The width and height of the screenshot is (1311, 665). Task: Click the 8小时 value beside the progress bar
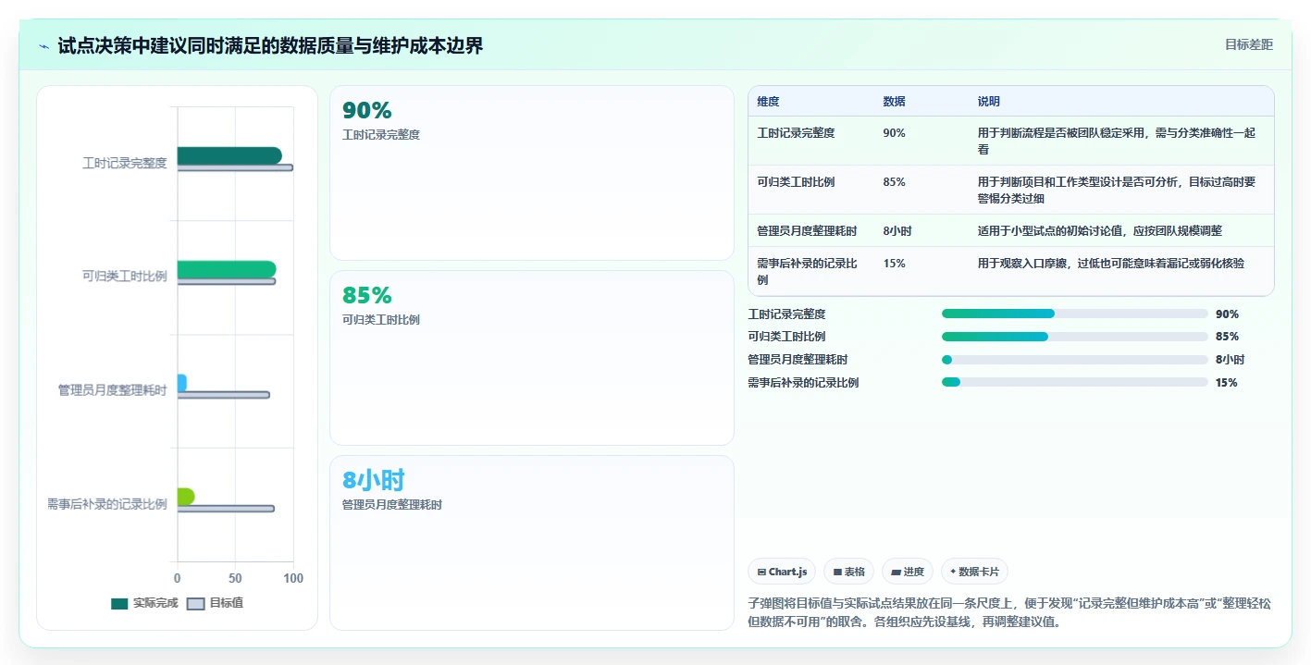[x=1230, y=360]
